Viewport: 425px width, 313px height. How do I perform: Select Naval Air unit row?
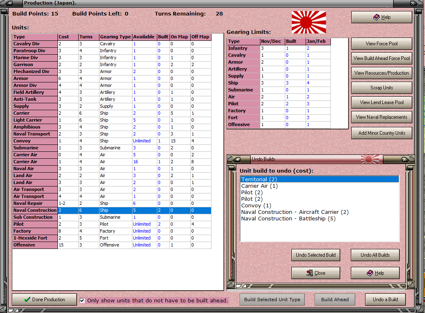112,169
